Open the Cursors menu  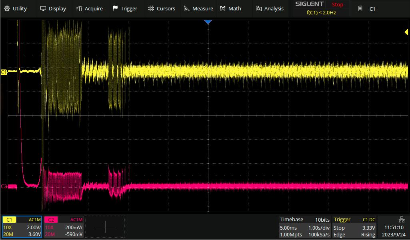point(162,9)
